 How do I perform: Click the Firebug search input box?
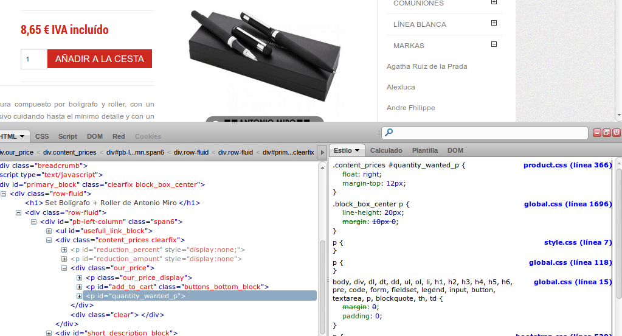coord(485,133)
